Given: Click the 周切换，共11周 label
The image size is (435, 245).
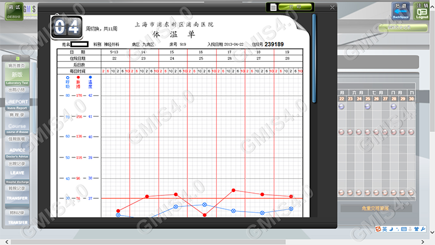Looking at the screenshot, I should 101,29.
